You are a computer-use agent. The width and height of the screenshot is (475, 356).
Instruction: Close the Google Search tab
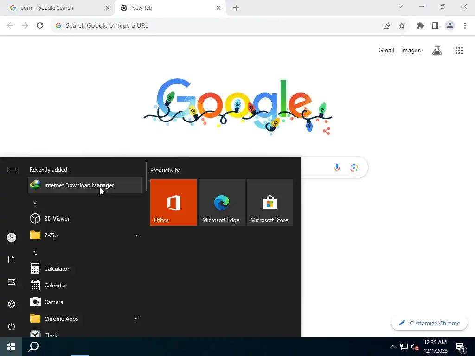[x=107, y=8]
